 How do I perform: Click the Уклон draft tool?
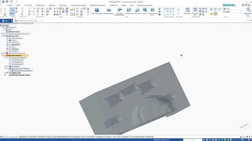click(x=145, y=11)
